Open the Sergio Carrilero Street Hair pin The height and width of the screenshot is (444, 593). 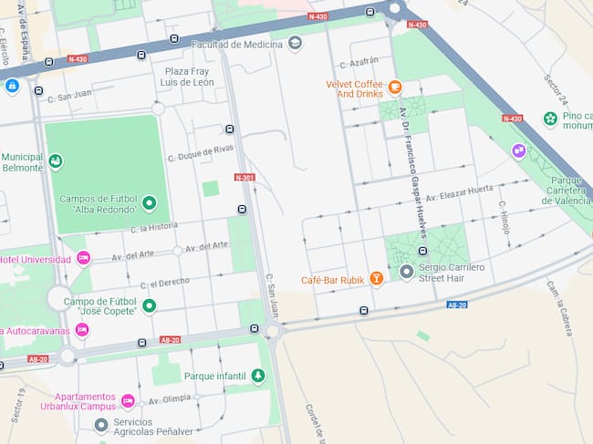tap(407, 272)
